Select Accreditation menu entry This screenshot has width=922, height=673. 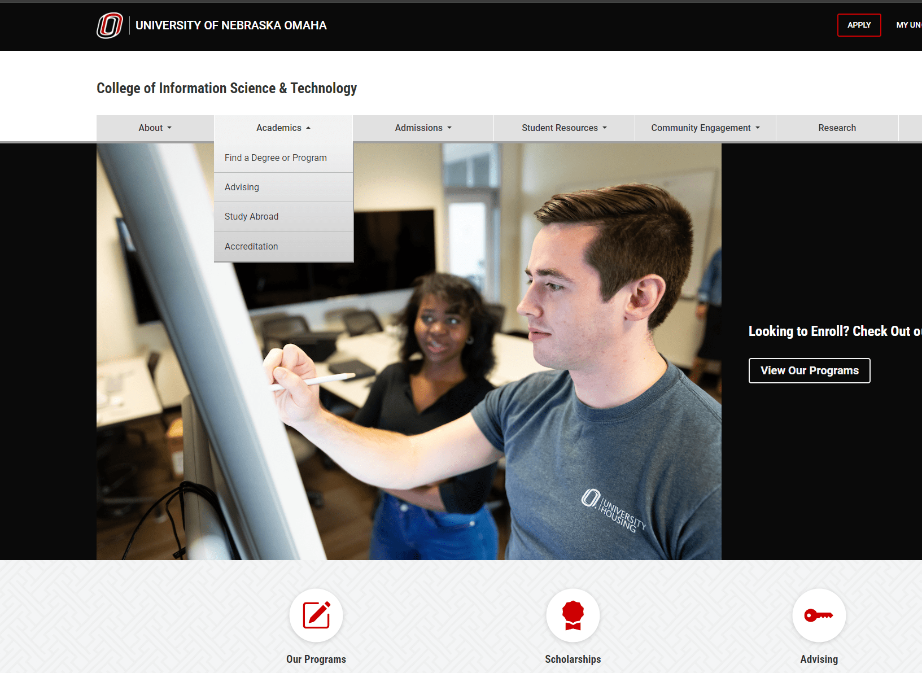pos(283,247)
